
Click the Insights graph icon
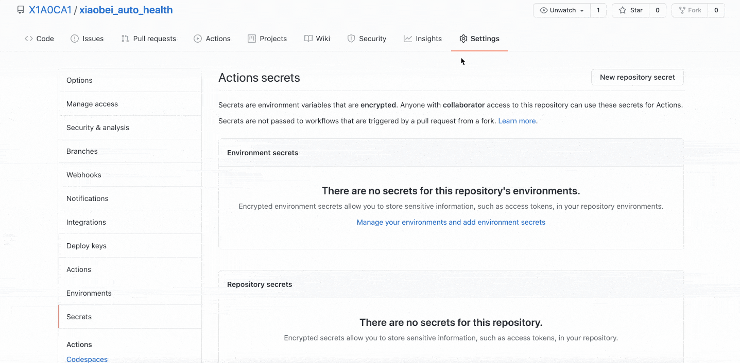click(408, 39)
